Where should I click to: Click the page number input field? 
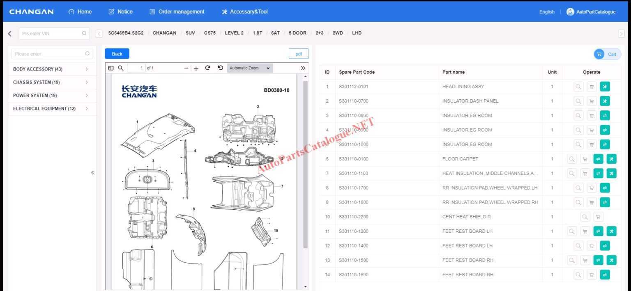point(136,68)
